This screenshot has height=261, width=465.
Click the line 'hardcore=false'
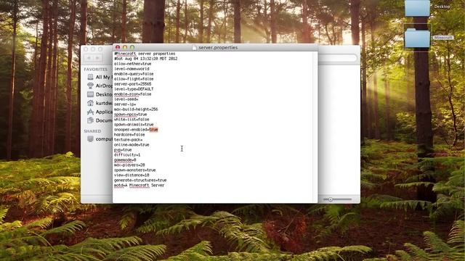click(129, 135)
